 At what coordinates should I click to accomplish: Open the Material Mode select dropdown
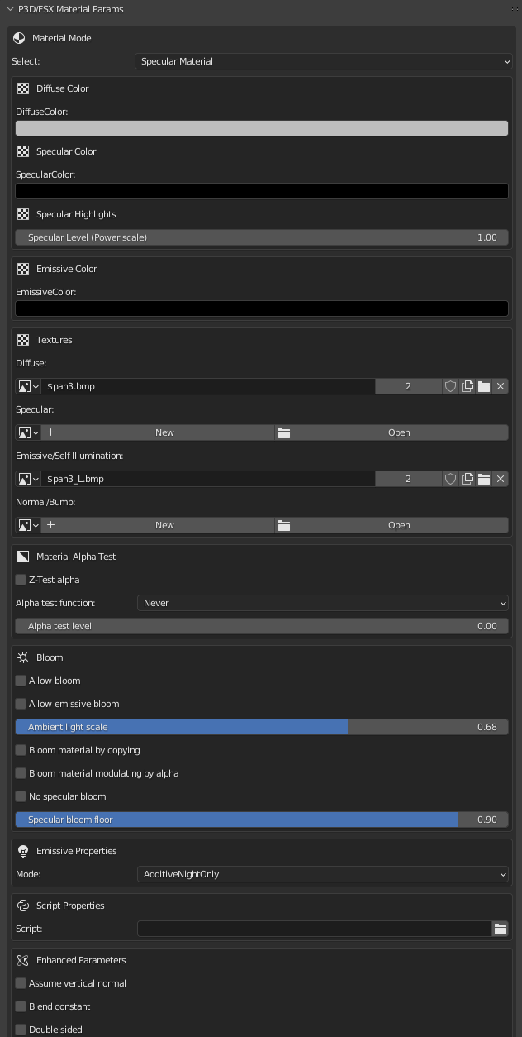tap(322, 61)
